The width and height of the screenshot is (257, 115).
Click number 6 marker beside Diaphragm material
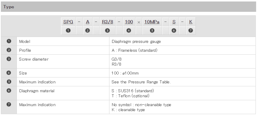click(9, 90)
